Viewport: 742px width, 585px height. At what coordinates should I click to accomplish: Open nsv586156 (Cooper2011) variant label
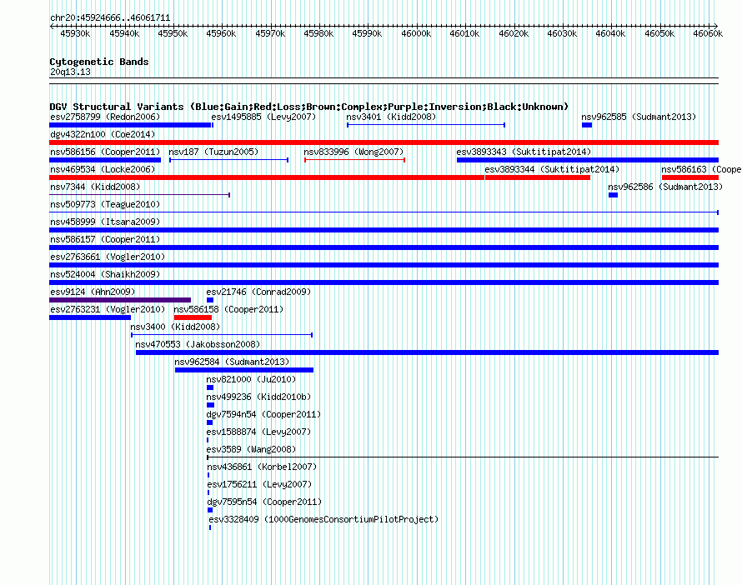point(105,152)
